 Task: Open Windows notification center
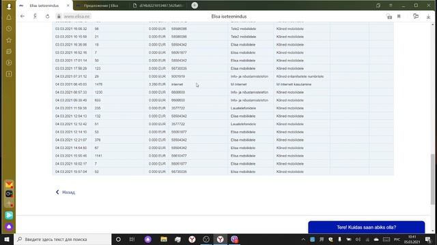pos(428,239)
